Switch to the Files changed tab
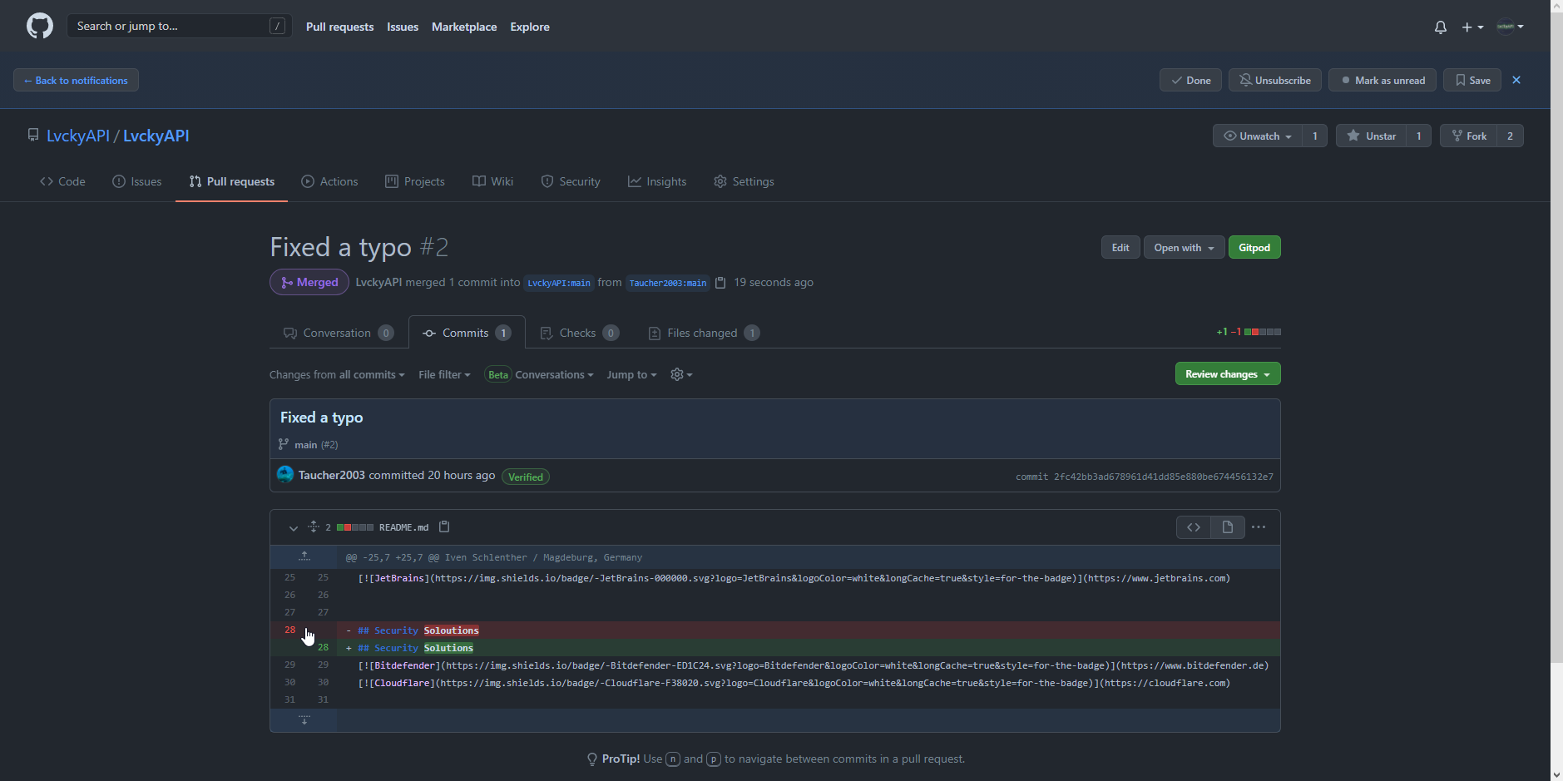Screen dimensions: 1563x781 [x=702, y=333]
